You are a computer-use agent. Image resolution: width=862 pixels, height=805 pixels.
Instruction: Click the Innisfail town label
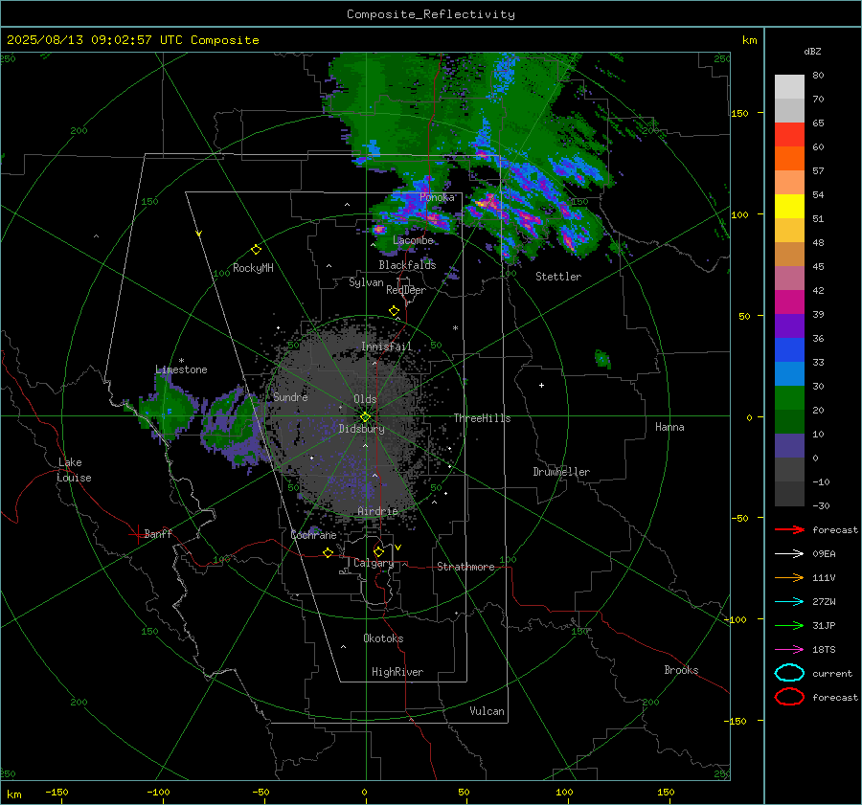coord(387,347)
